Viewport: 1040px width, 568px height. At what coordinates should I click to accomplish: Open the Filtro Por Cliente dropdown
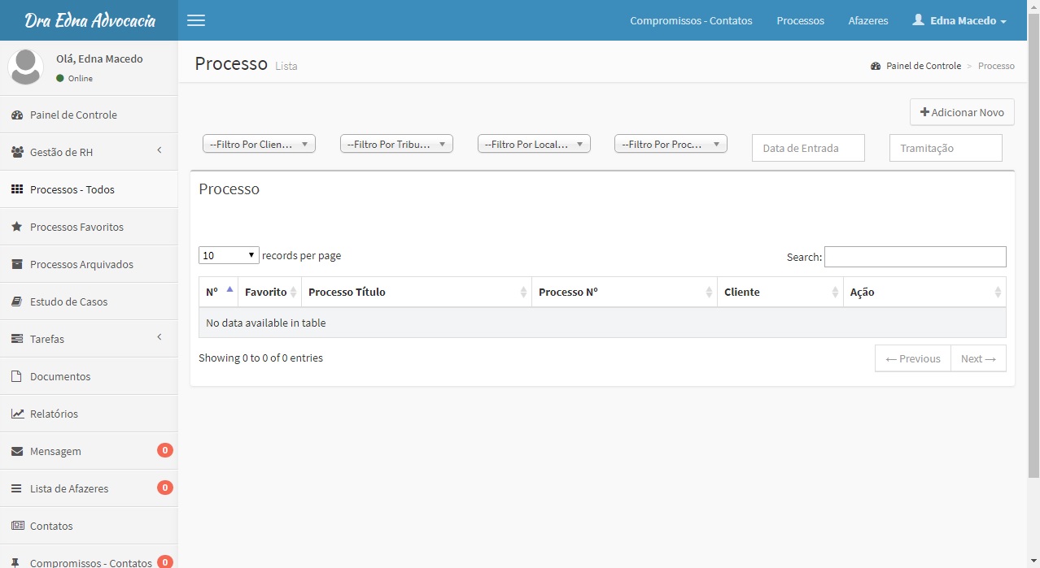(259, 144)
